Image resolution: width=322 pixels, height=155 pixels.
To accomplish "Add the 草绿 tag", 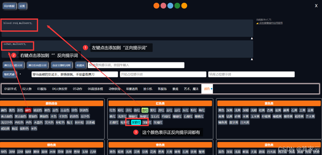I will click(60, 152).
